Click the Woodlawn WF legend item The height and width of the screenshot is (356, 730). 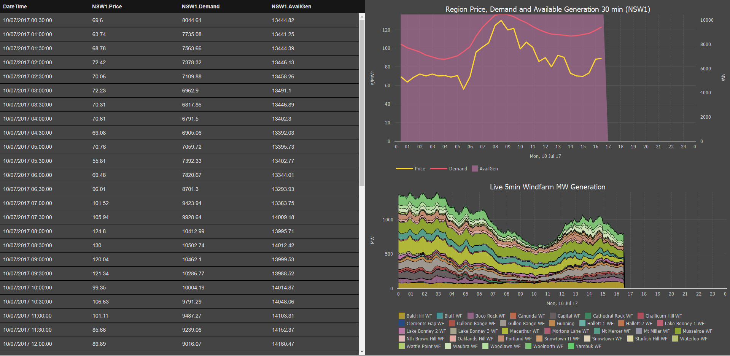pyautogui.click(x=501, y=346)
